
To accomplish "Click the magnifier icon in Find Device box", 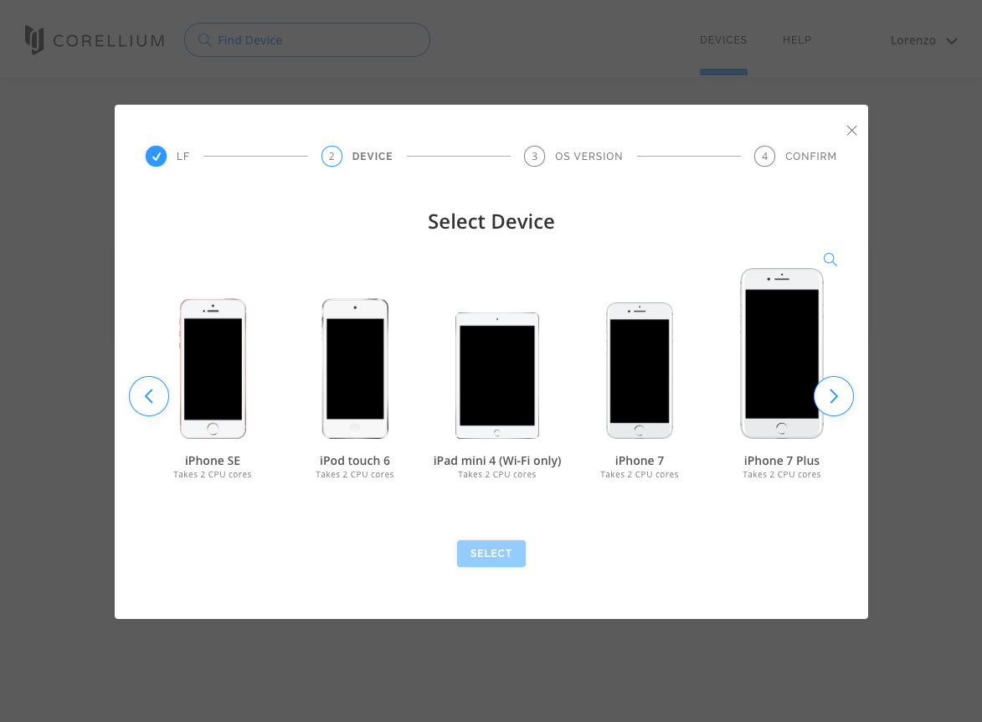I will click(x=204, y=40).
